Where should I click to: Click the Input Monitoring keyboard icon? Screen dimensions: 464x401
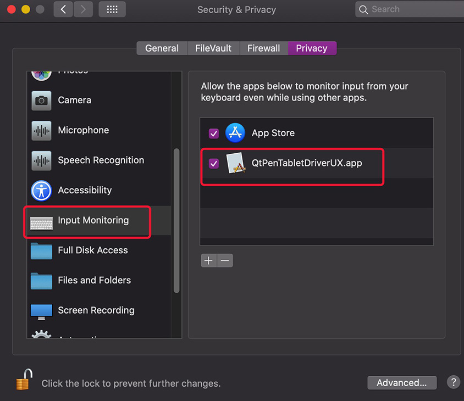coord(41,222)
